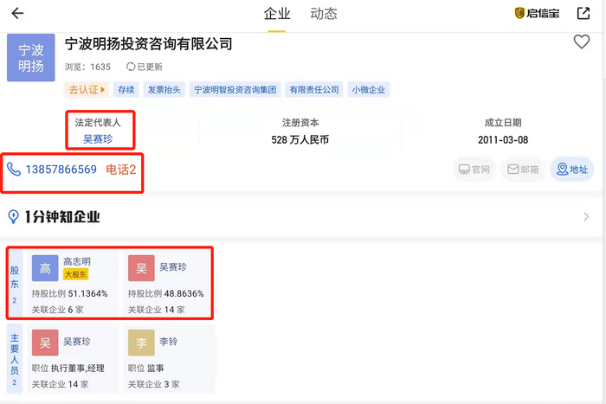The image size is (606, 404).
Task: Open the 官网 website button
Action: [475, 170]
